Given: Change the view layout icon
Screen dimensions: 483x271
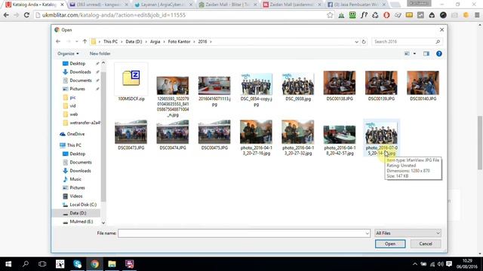Looking at the screenshot, I should coord(407,53).
